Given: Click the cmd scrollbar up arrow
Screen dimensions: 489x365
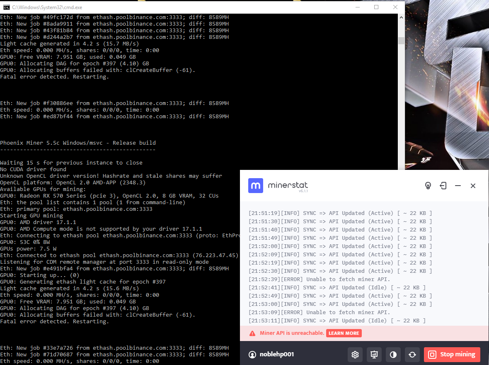Looking at the screenshot, I should click(x=401, y=17).
